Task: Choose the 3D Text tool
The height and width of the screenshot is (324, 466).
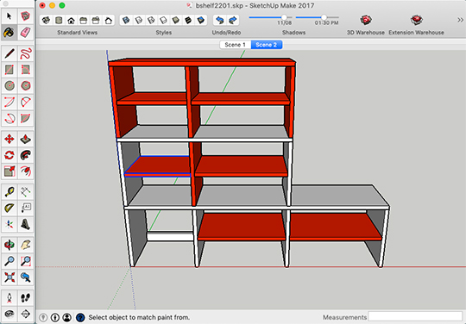Action: tap(26, 224)
